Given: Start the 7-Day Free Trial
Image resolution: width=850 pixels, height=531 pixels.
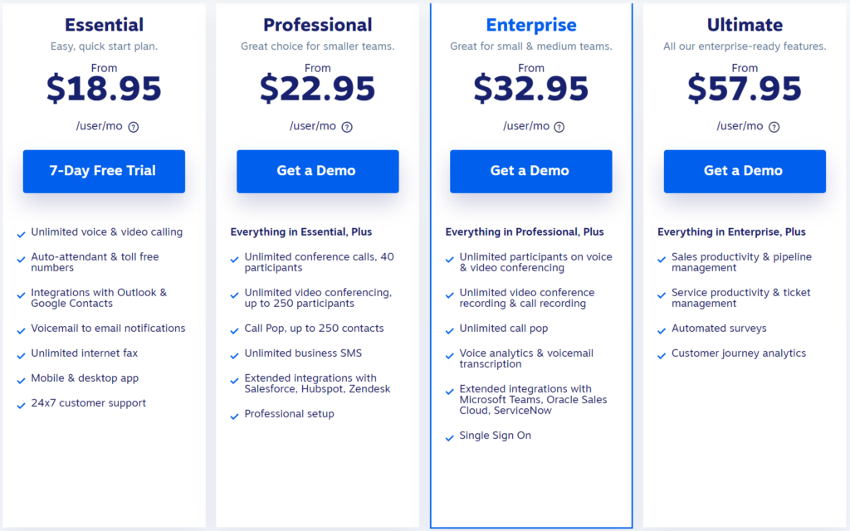Looking at the screenshot, I should pos(104,171).
